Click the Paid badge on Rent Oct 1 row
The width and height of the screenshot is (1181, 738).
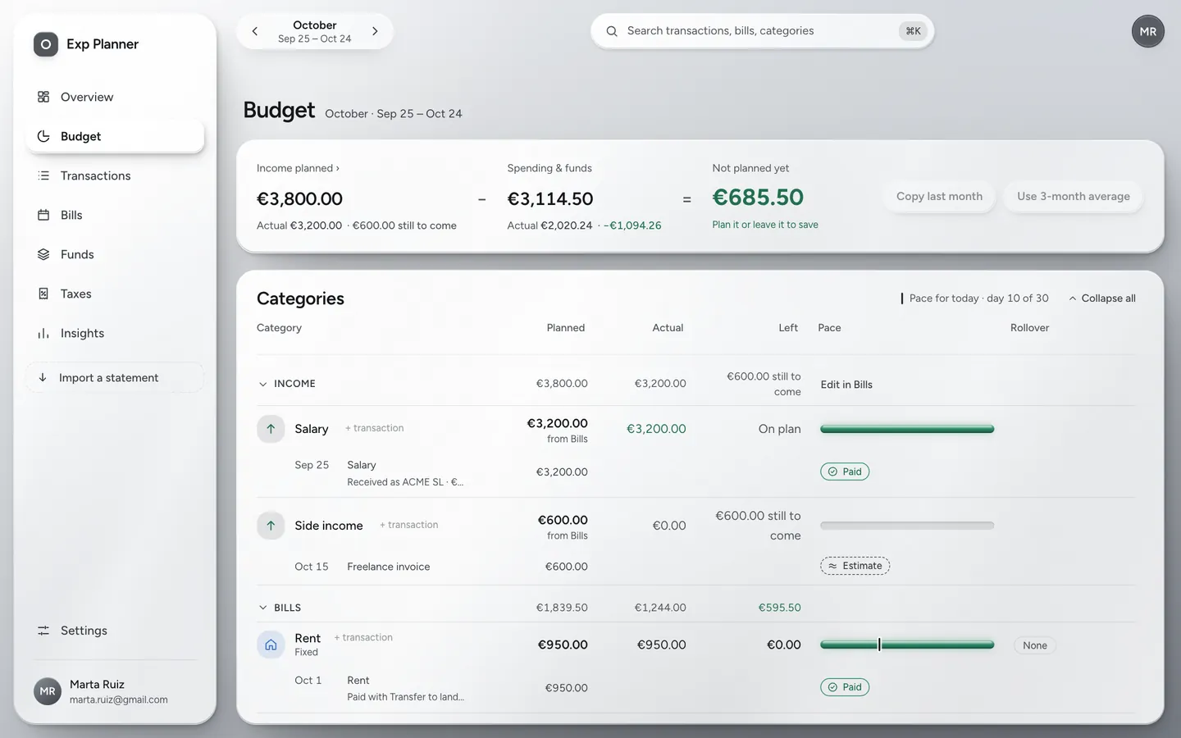[x=845, y=687]
